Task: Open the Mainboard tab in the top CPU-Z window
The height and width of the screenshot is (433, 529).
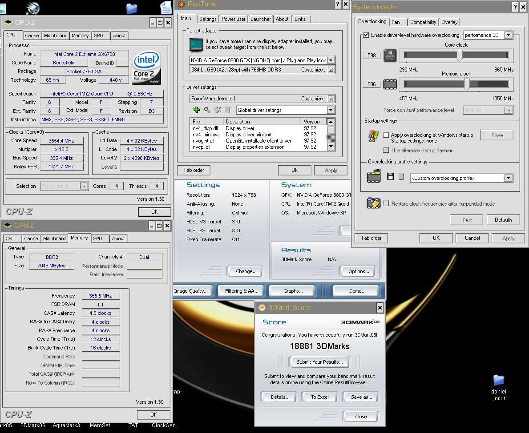Action: 55,36
